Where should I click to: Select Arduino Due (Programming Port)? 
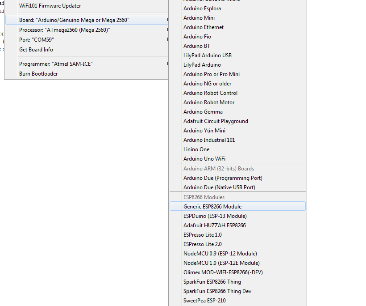coord(237,178)
